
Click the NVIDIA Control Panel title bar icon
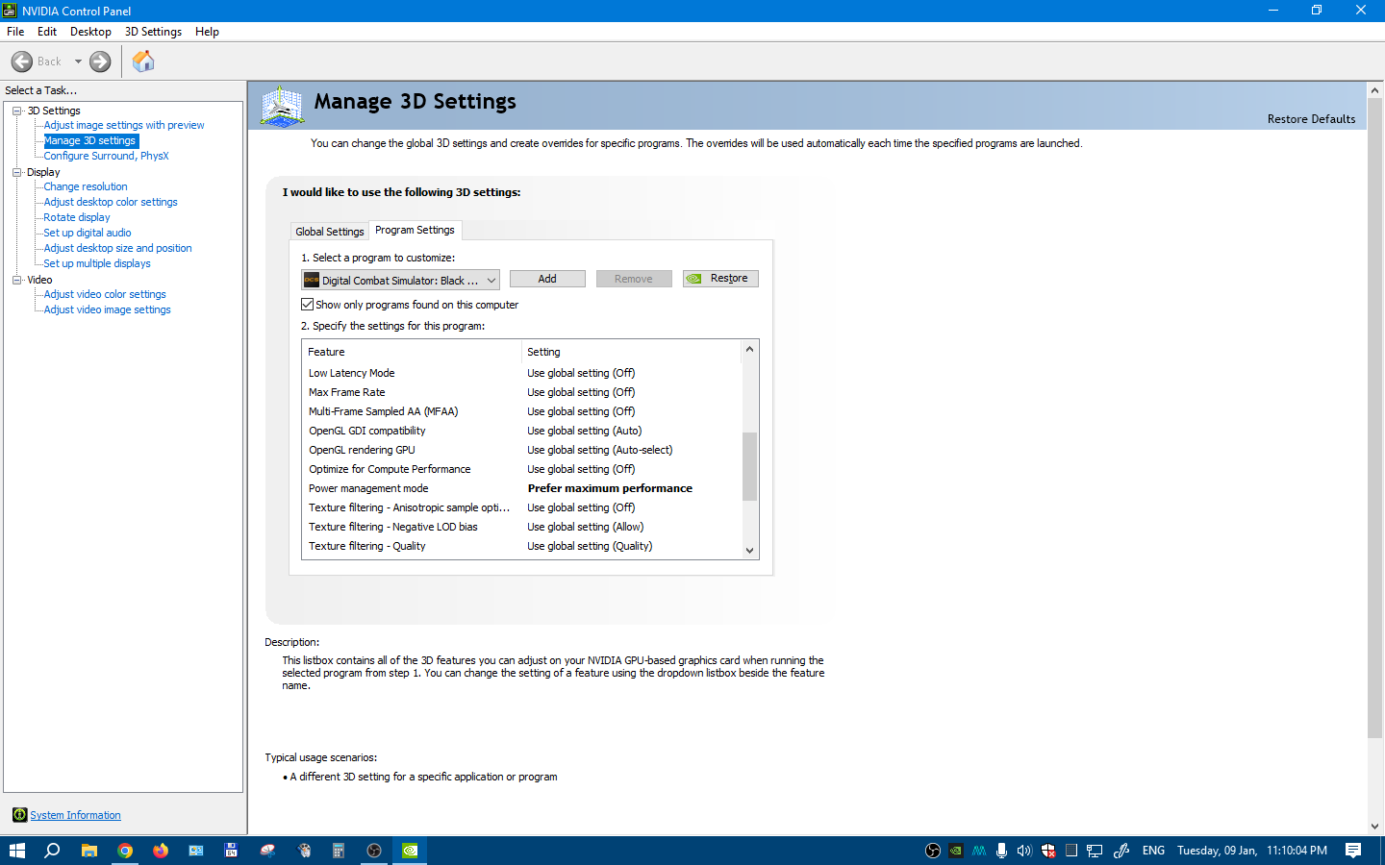[10, 11]
